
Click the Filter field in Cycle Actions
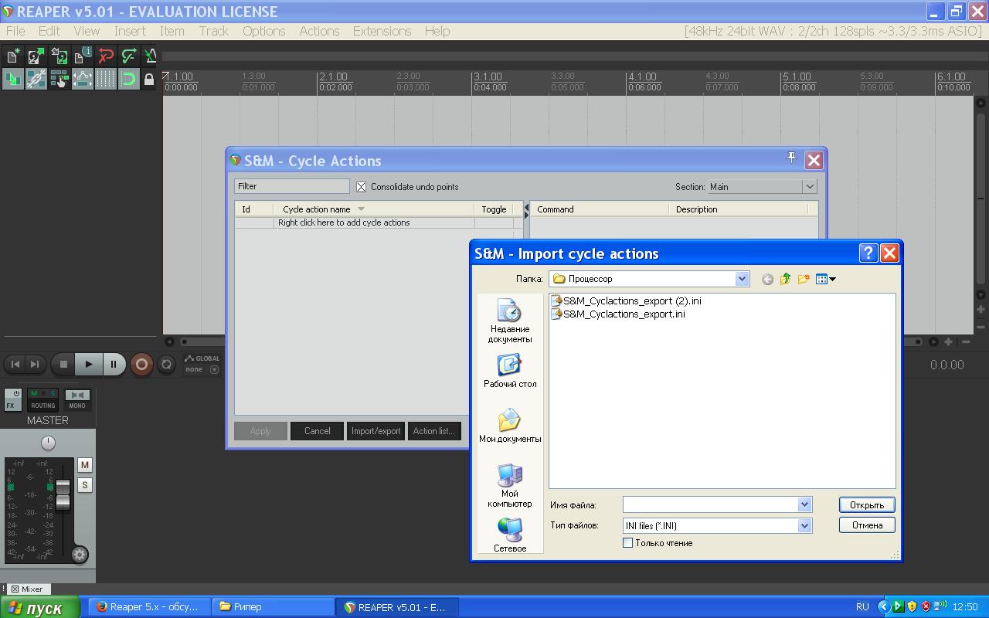[x=292, y=186]
